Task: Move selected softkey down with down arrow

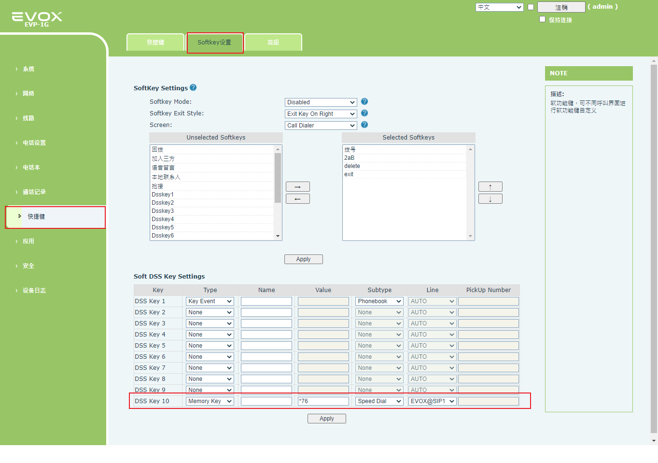Action: (x=490, y=199)
